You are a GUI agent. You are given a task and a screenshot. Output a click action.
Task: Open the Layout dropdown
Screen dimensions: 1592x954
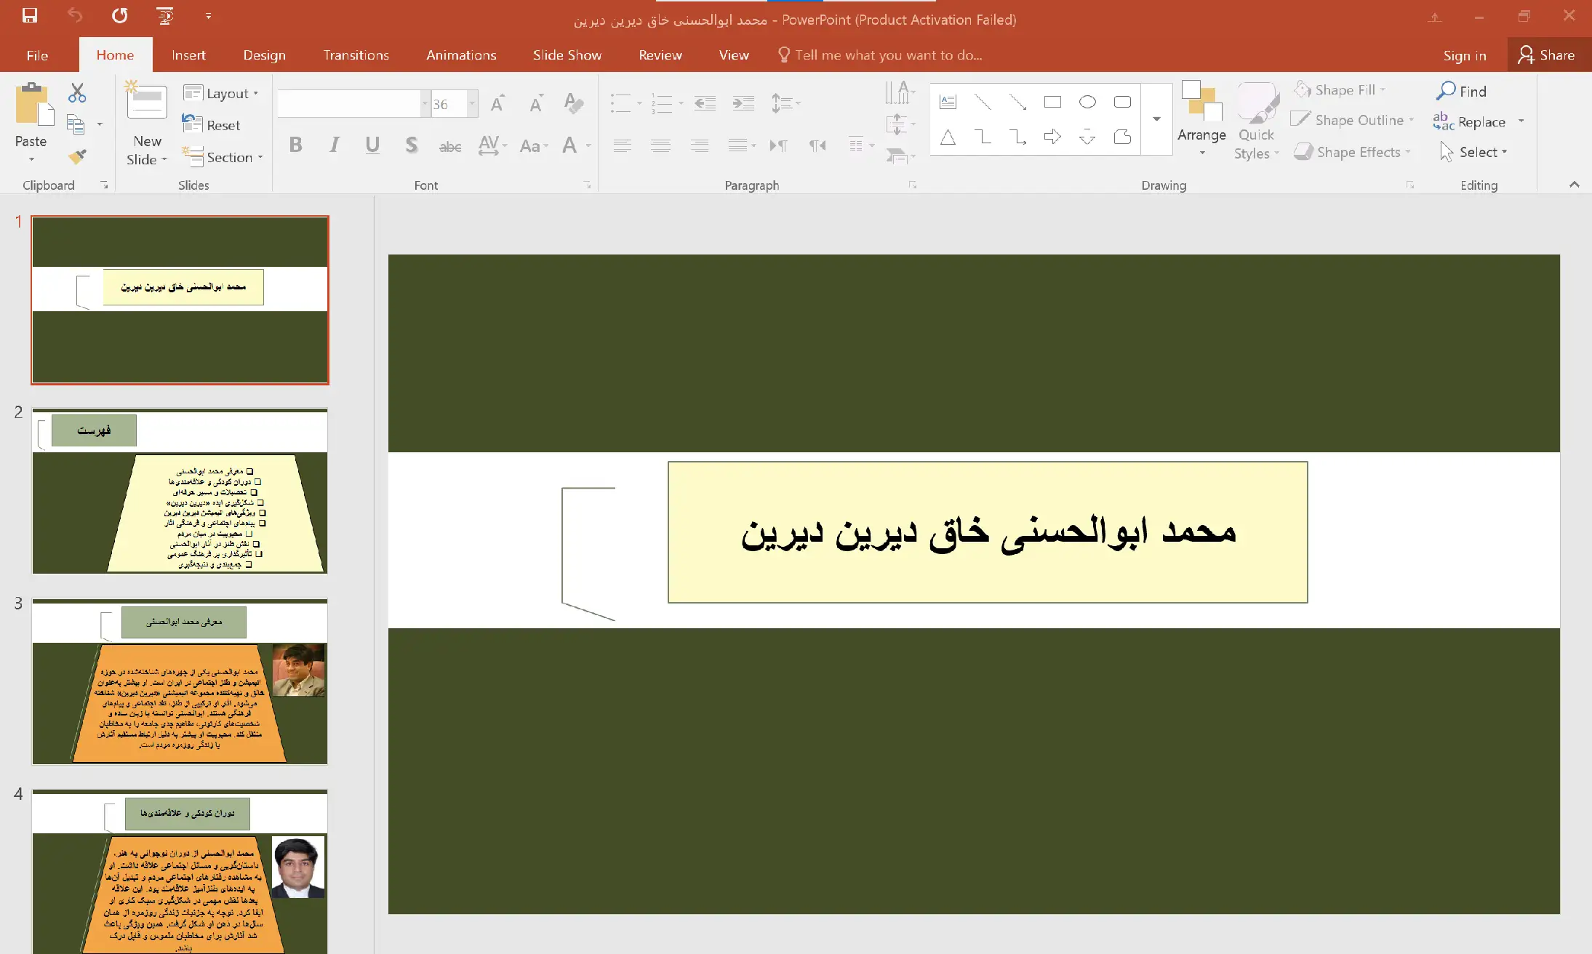(221, 93)
